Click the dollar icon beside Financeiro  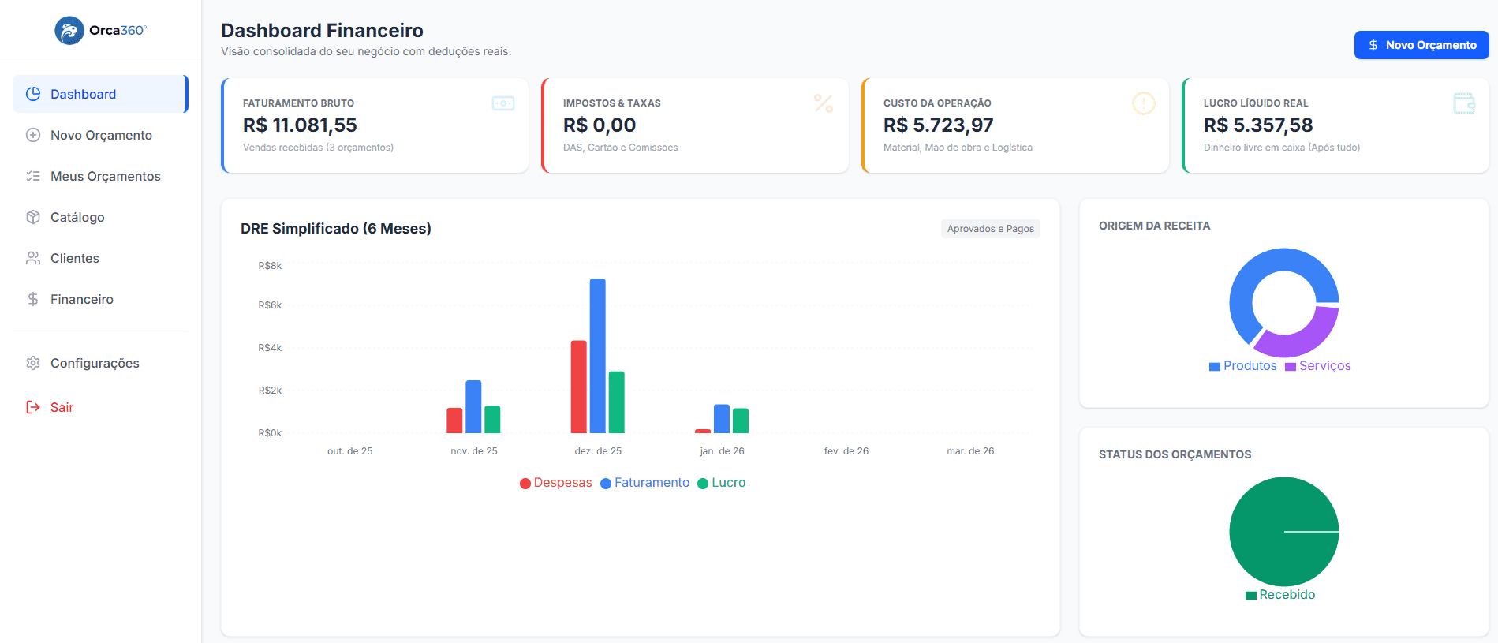coord(33,299)
